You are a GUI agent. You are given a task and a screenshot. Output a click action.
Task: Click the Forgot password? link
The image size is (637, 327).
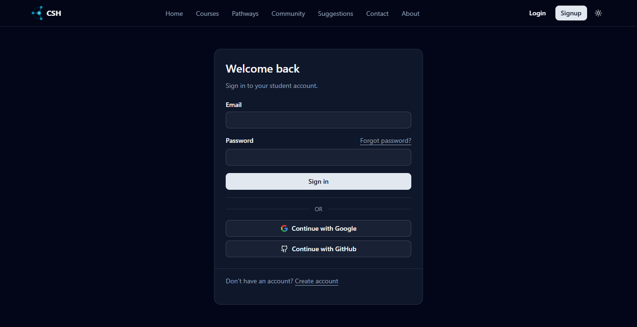386,140
